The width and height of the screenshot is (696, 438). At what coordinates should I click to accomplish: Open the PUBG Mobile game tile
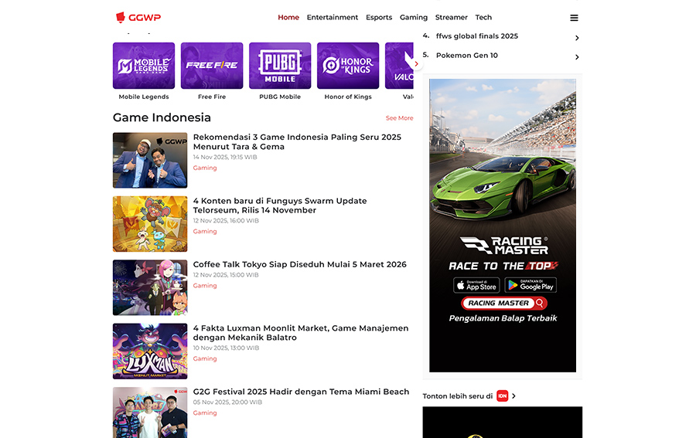[280, 66]
